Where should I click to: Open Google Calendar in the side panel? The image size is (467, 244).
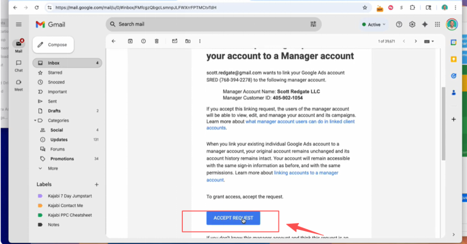click(453, 43)
